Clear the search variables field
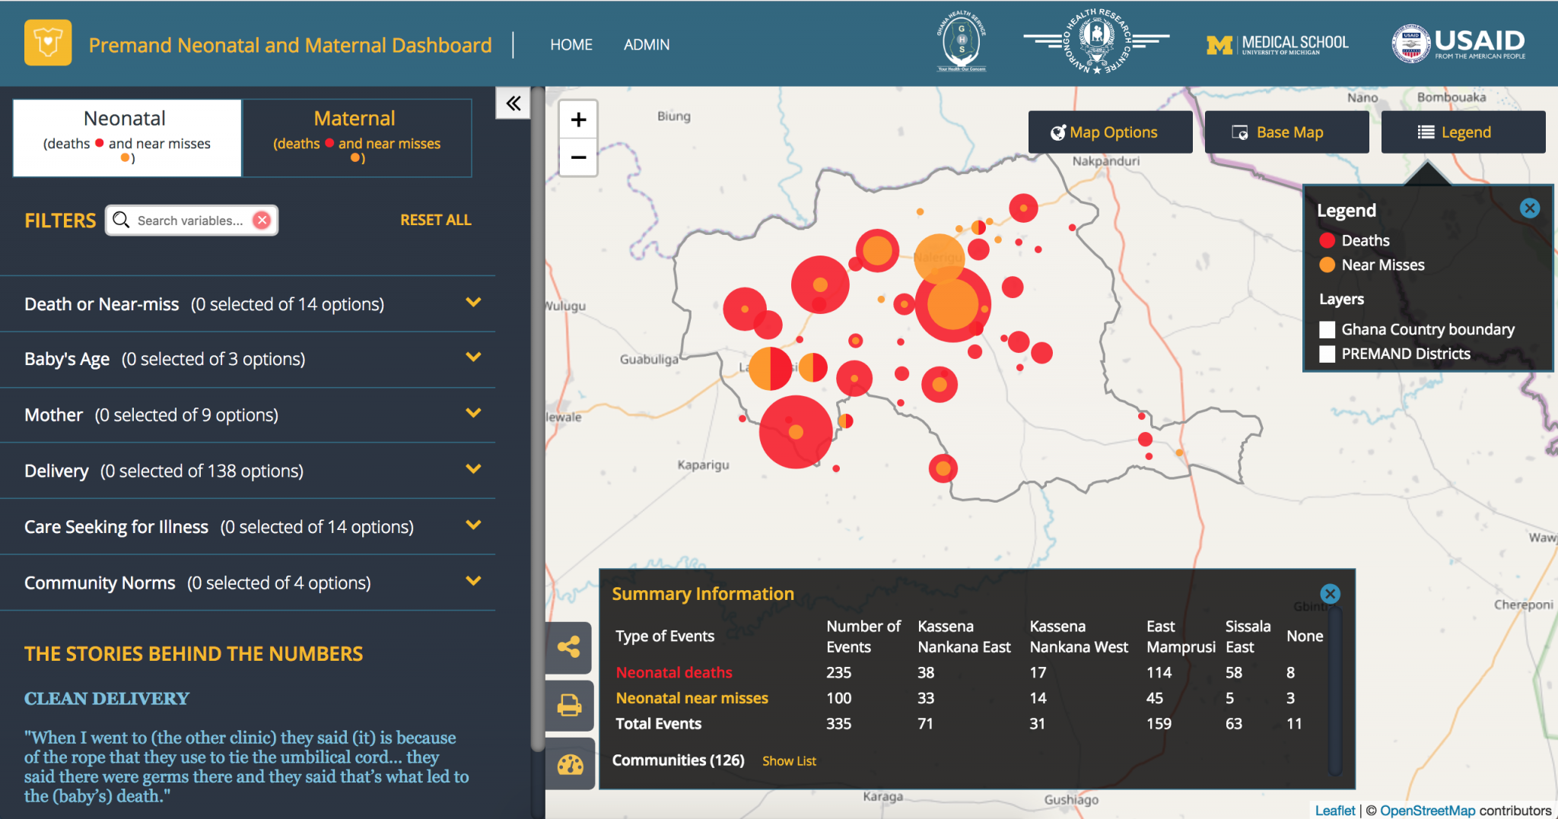1558x819 pixels. click(x=262, y=221)
